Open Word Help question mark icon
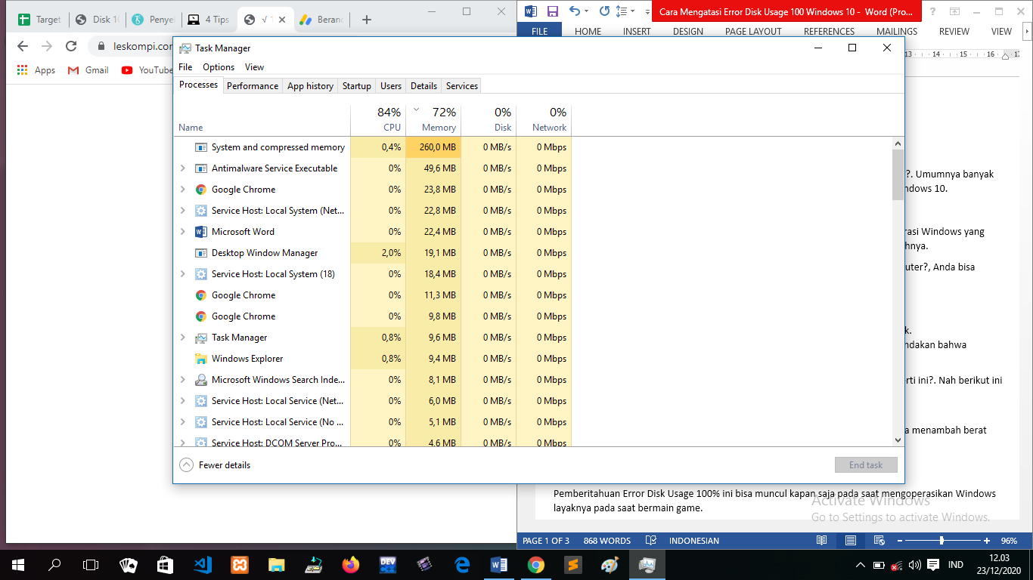 (932, 11)
